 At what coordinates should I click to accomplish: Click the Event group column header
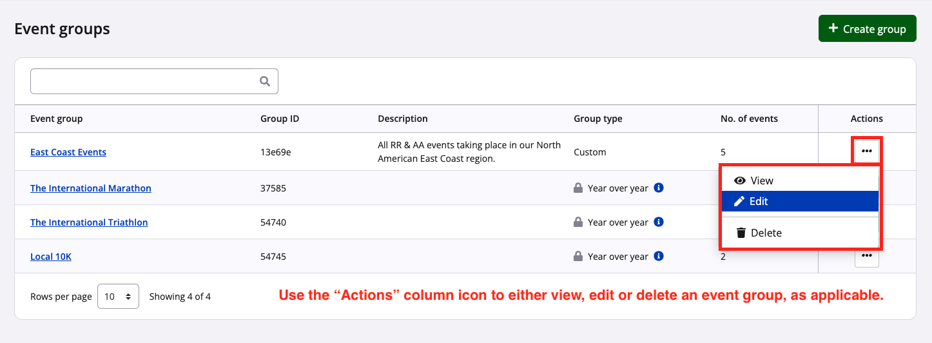57,119
